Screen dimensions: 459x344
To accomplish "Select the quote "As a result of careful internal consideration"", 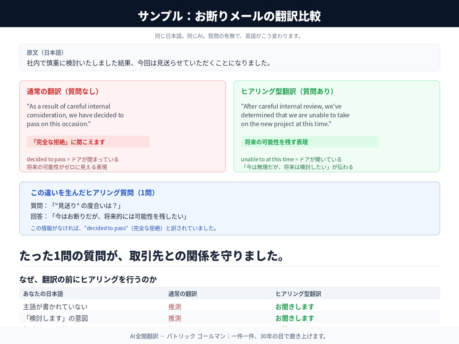I will click(75, 115).
